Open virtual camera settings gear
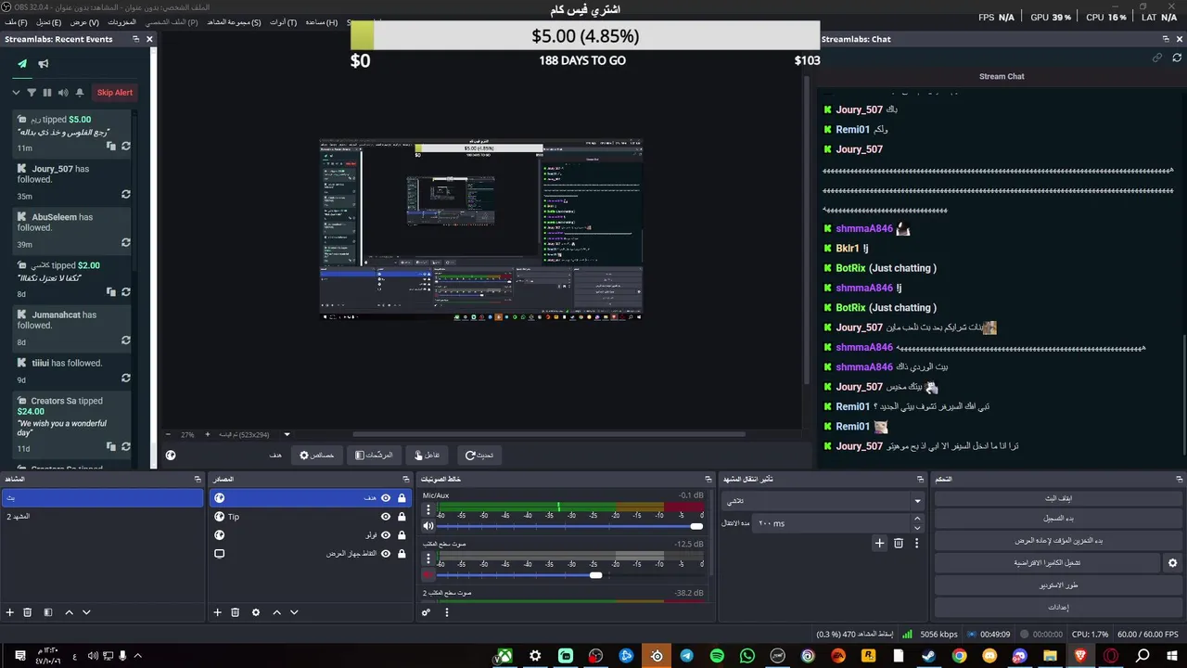 (1172, 563)
